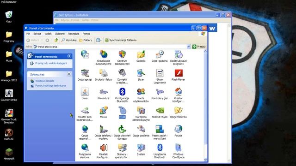Open Aktualizacje automatyczne in Control Panel
Viewport: 296px width, 166px height.
[x=103, y=58]
